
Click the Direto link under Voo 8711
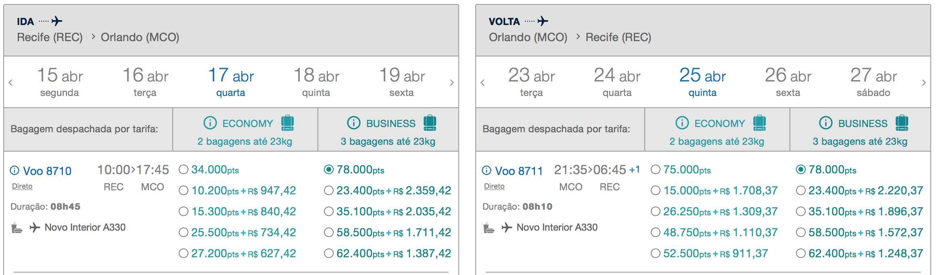tap(494, 186)
